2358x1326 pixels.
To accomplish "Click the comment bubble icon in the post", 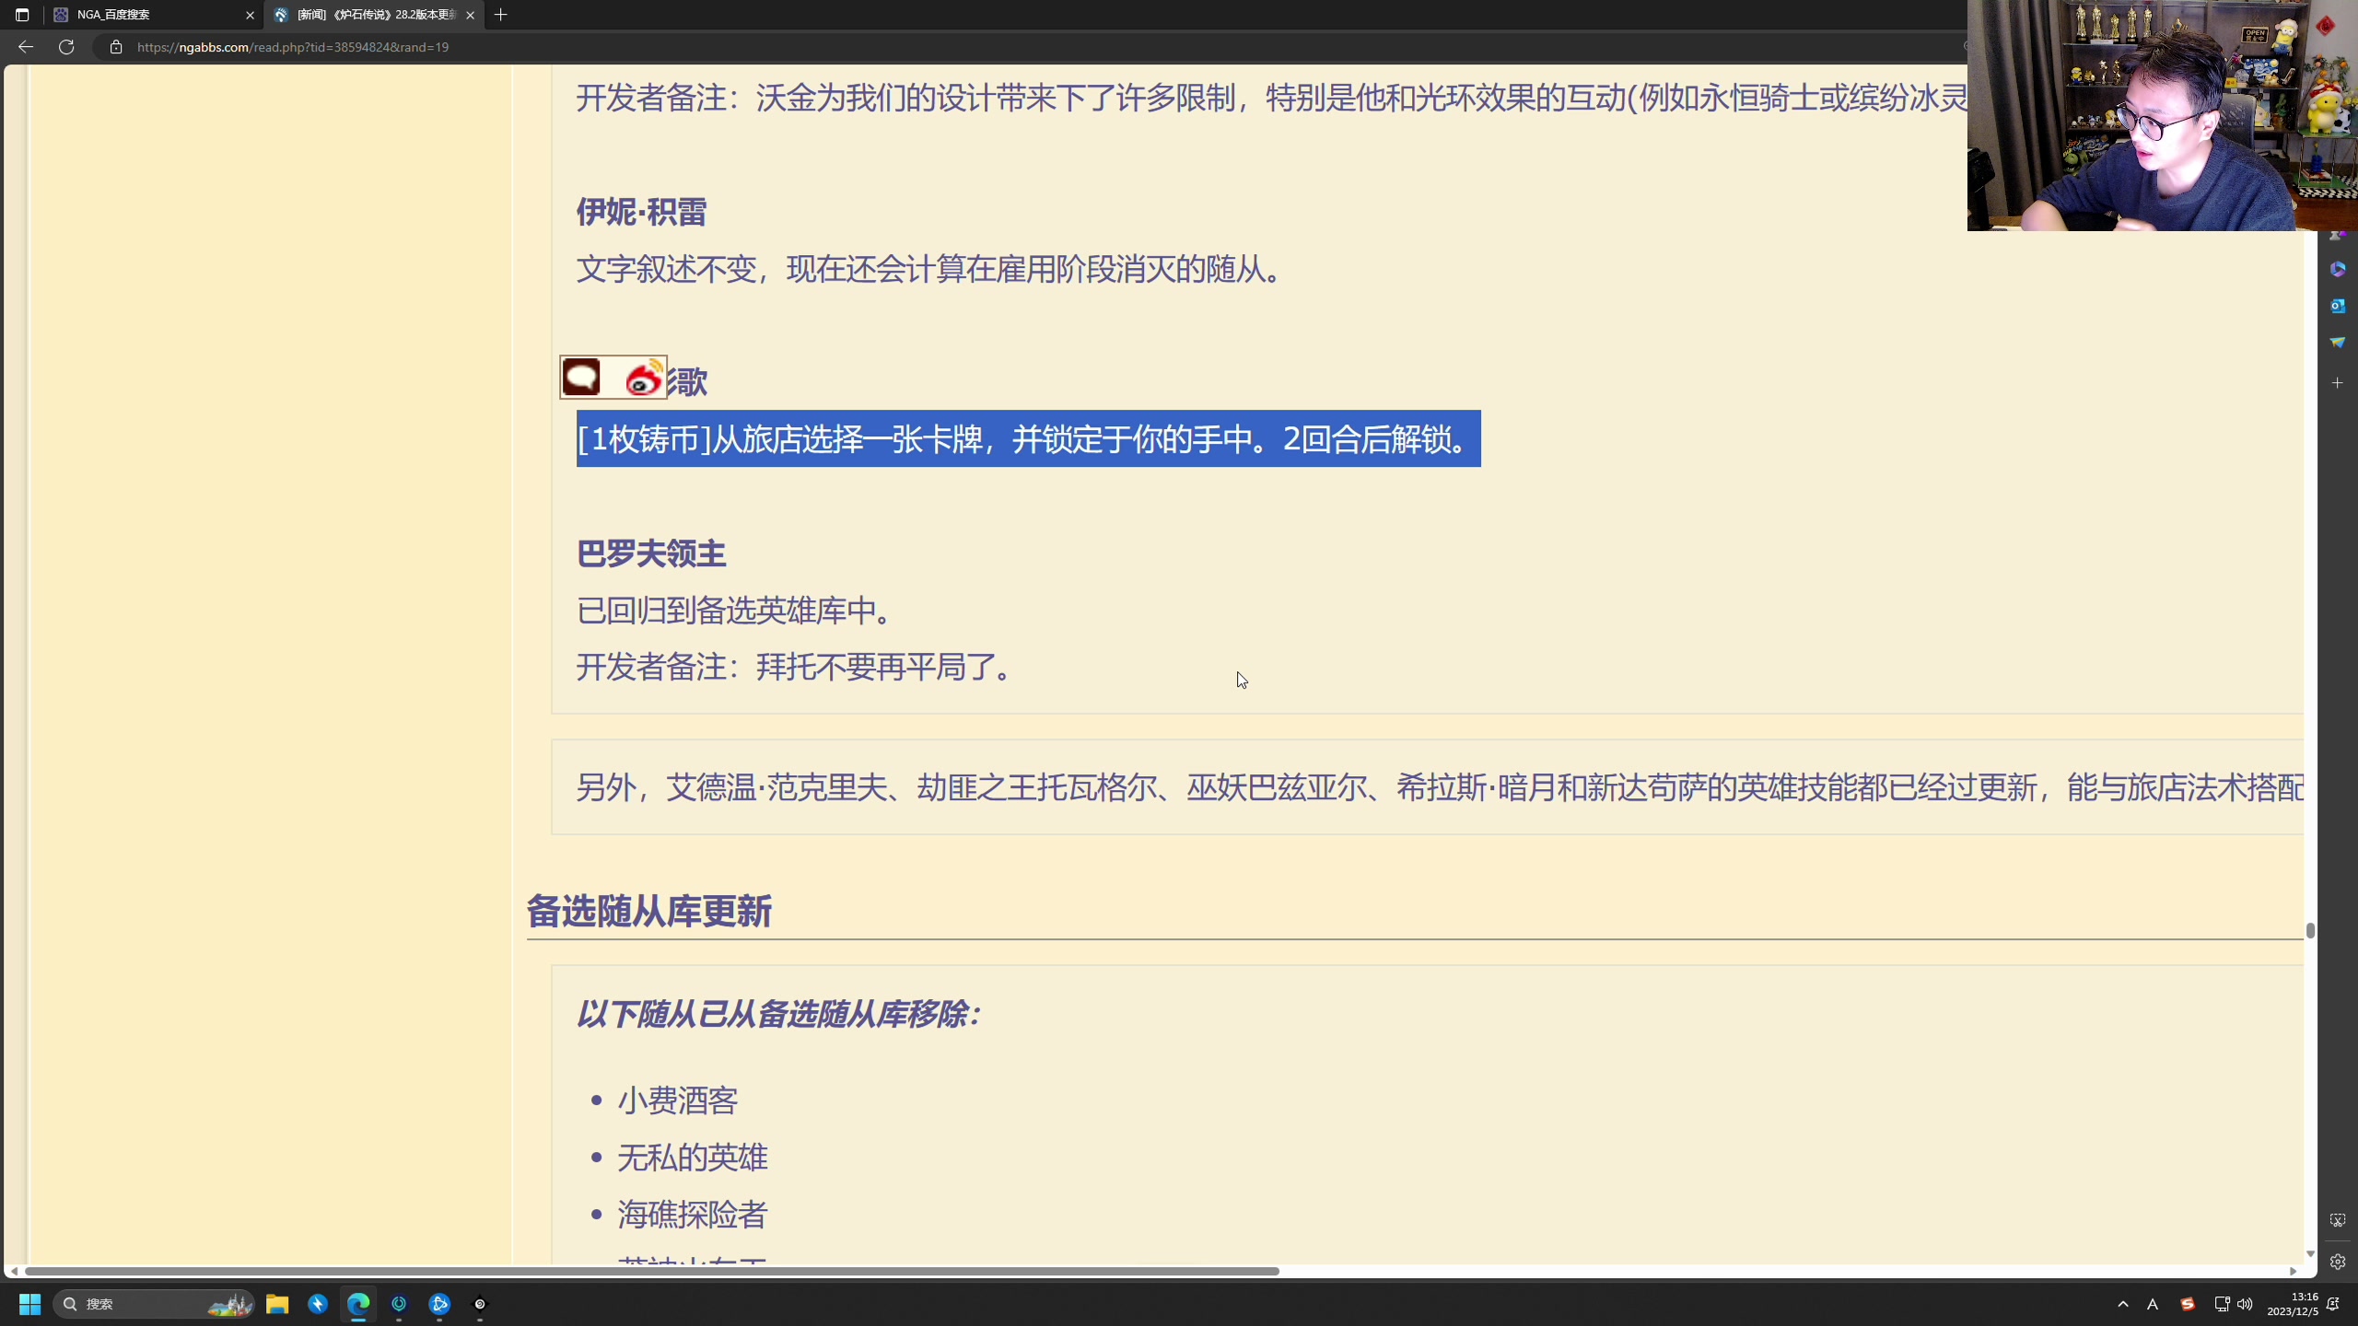I will [x=583, y=377].
